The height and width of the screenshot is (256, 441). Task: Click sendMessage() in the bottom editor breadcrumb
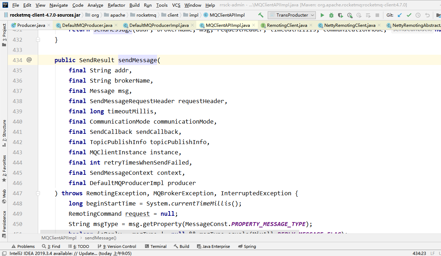coord(100,238)
